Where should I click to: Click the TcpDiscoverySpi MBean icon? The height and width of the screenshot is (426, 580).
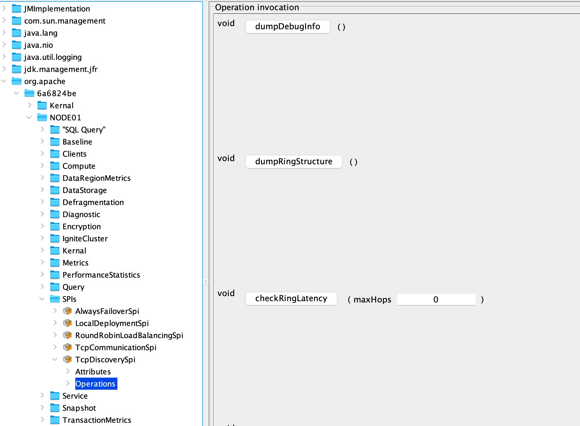point(67,359)
